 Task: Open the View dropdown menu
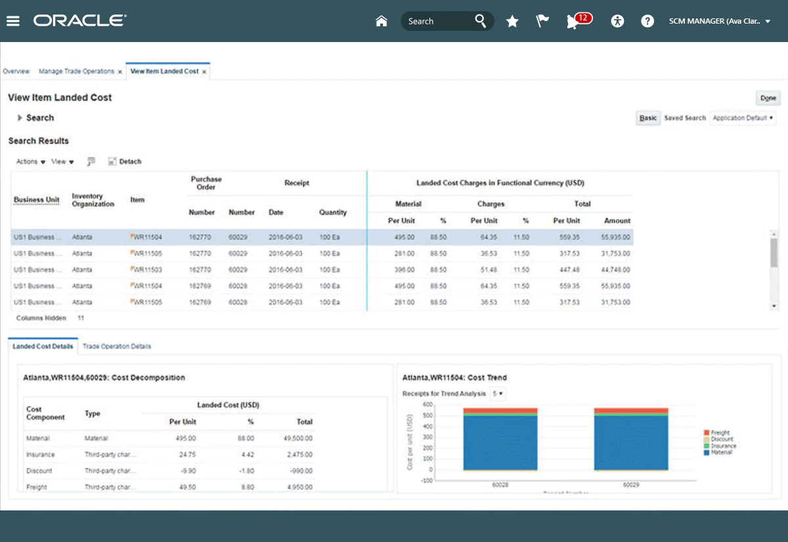(x=62, y=161)
